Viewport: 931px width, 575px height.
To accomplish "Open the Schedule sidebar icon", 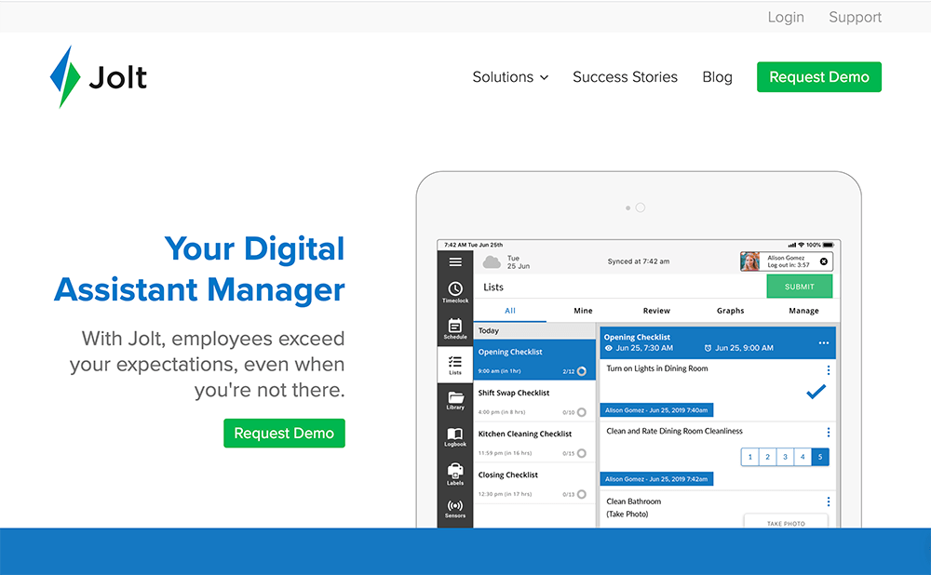I will click(x=455, y=328).
